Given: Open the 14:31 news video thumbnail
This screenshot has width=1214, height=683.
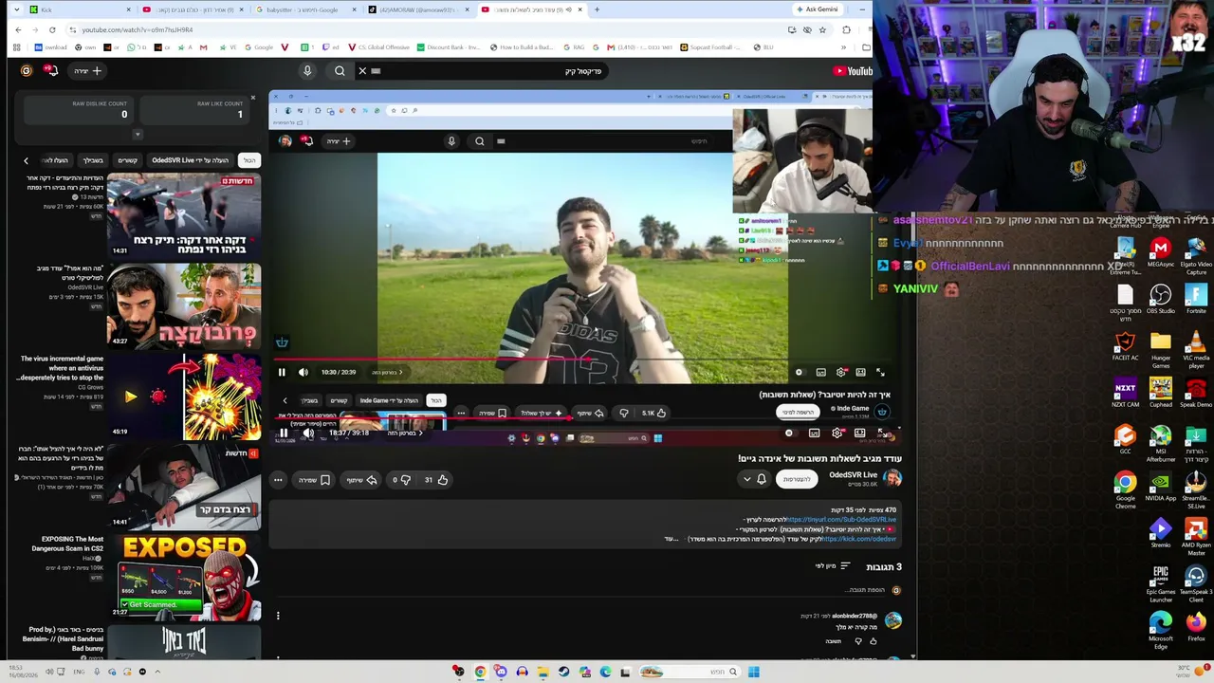Looking at the screenshot, I should [x=183, y=215].
